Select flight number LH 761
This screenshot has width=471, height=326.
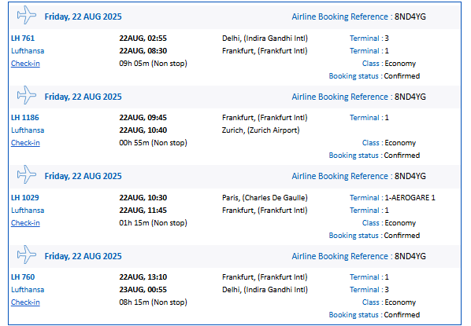click(x=23, y=38)
